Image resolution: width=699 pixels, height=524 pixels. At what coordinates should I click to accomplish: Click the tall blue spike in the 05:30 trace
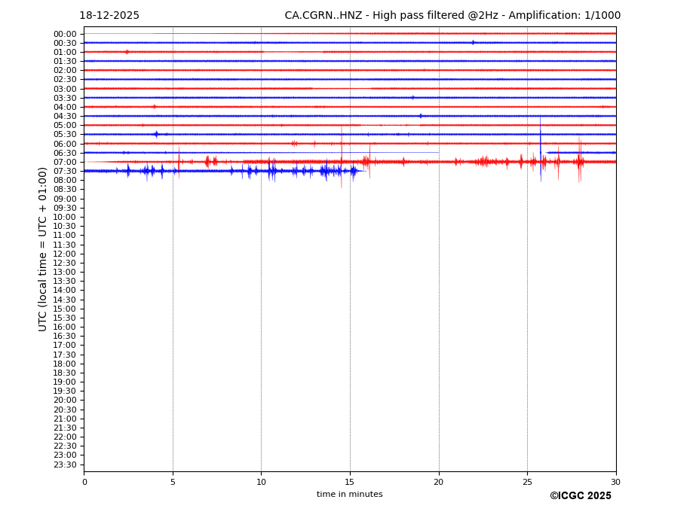(x=540, y=134)
